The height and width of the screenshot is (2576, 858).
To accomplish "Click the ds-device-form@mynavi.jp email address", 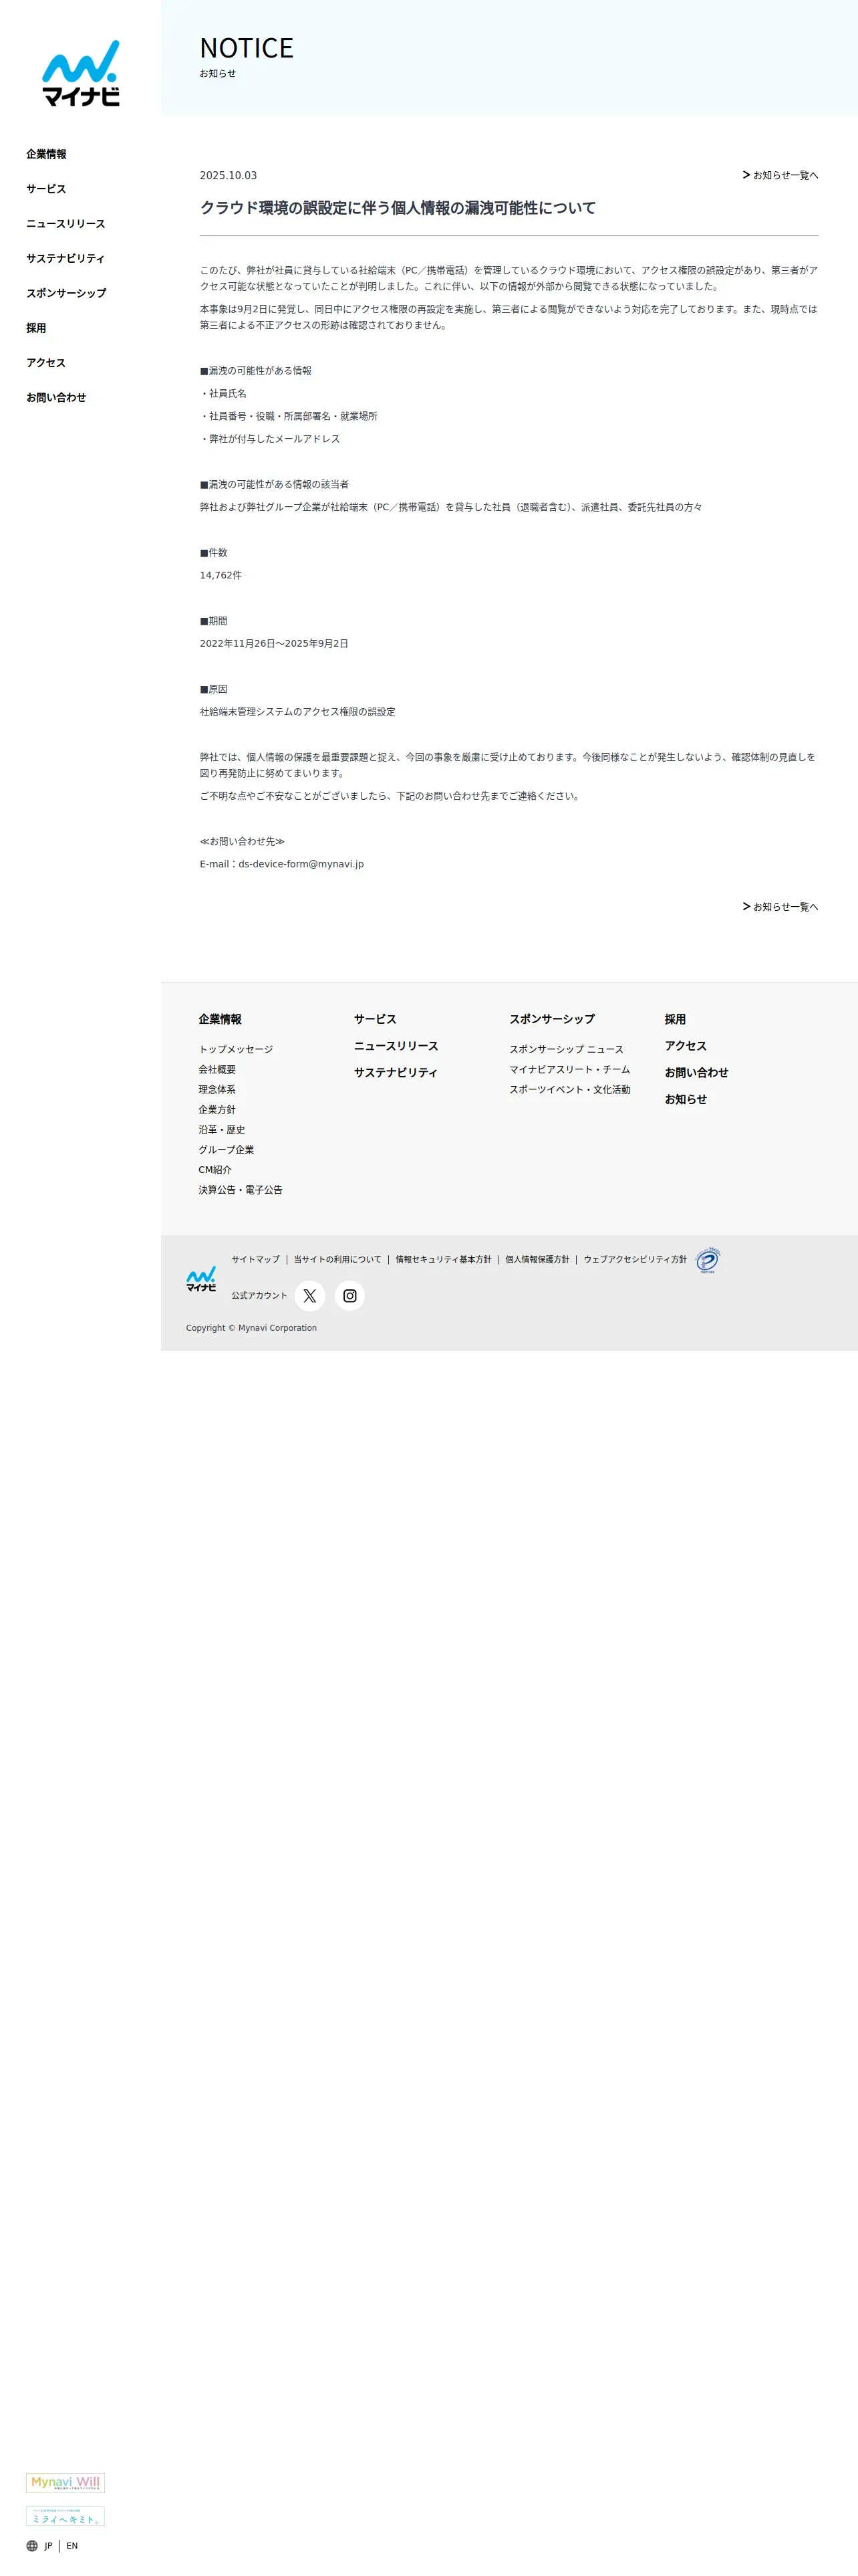I will [x=301, y=864].
